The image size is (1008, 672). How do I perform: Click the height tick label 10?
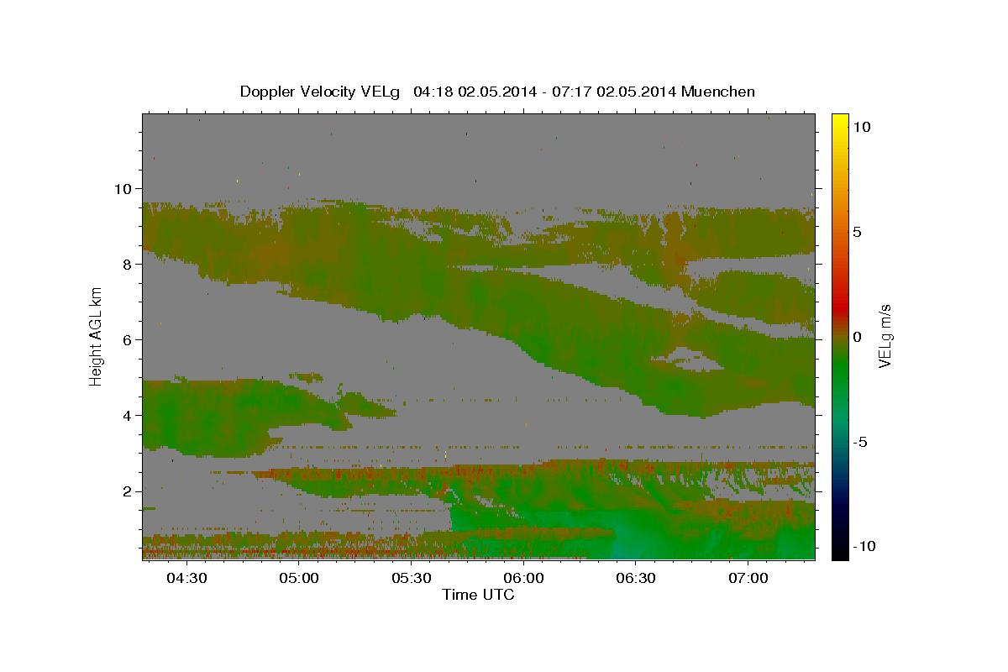click(123, 188)
